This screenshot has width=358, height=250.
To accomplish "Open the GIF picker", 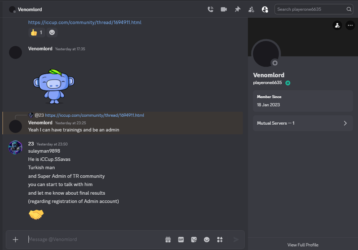I will (181, 240).
